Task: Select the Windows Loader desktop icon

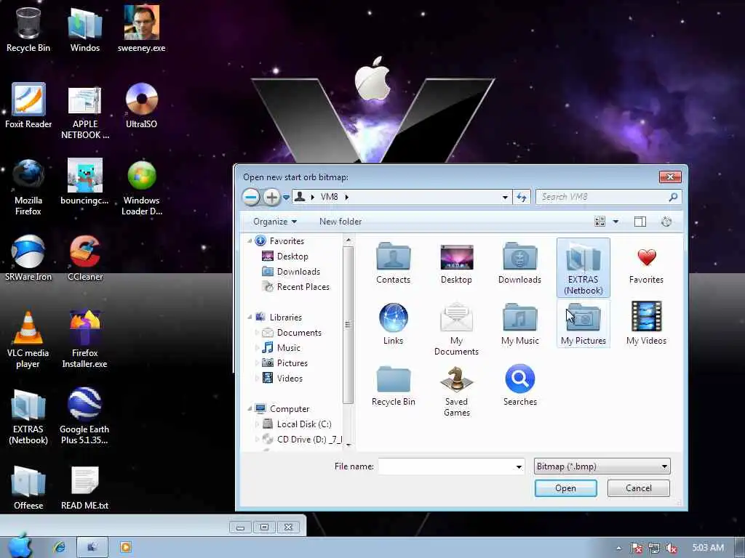Action: coord(142,187)
